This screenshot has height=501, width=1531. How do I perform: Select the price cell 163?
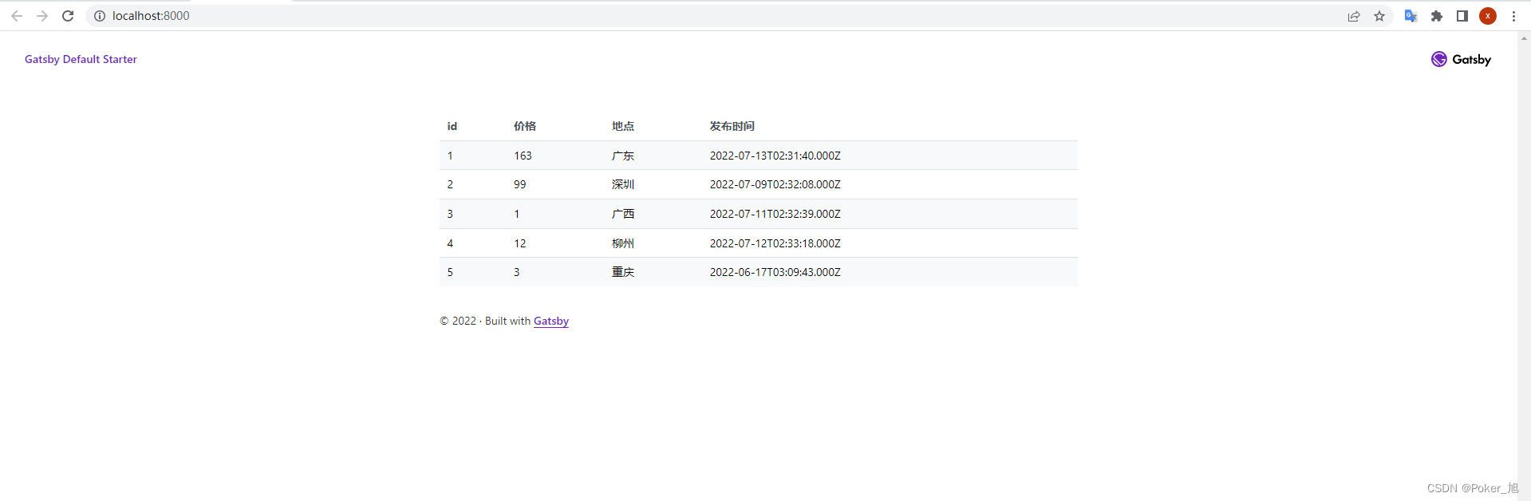(523, 156)
